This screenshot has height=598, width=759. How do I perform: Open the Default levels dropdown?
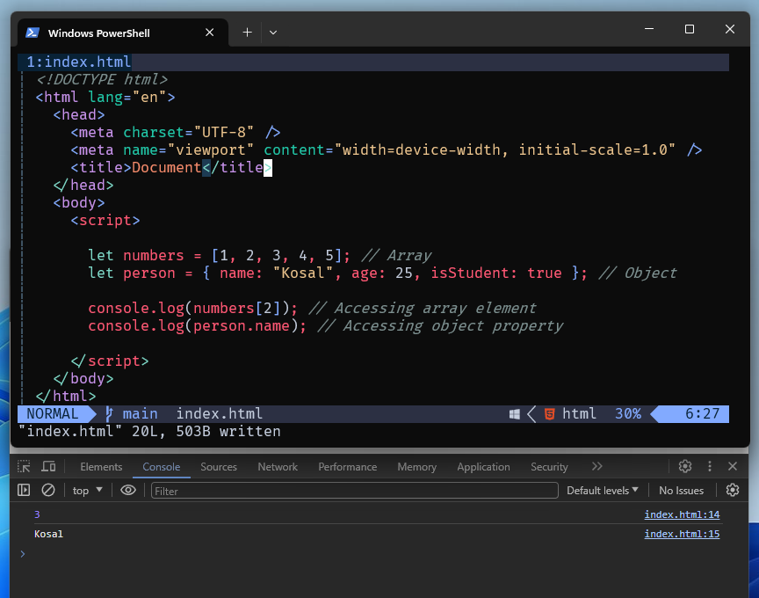[603, 491]
